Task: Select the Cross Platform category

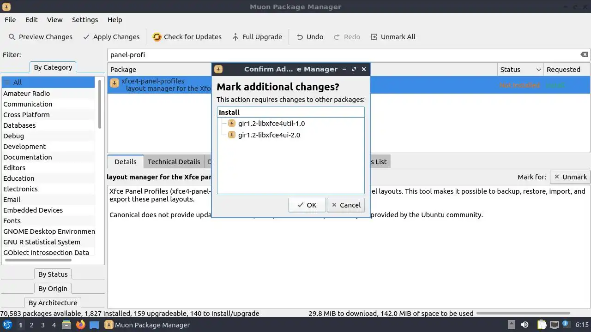Action: [x=48, y=115]
